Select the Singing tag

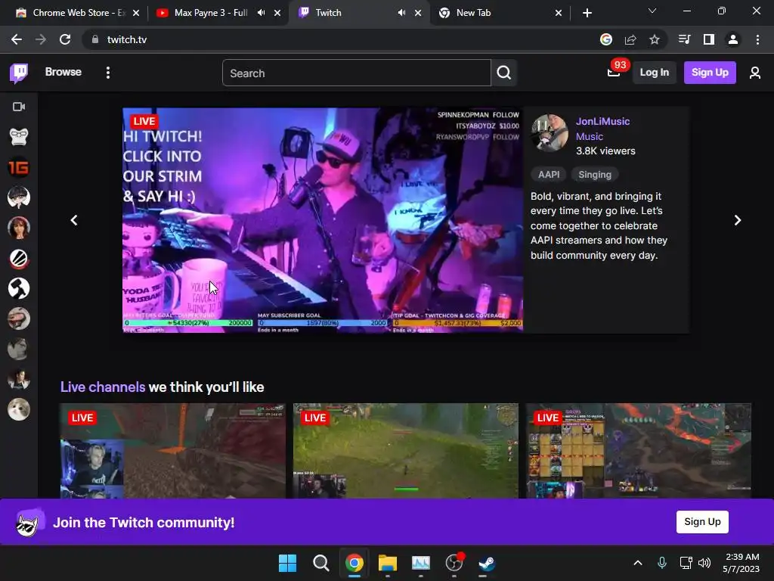(x=595, y=175)
